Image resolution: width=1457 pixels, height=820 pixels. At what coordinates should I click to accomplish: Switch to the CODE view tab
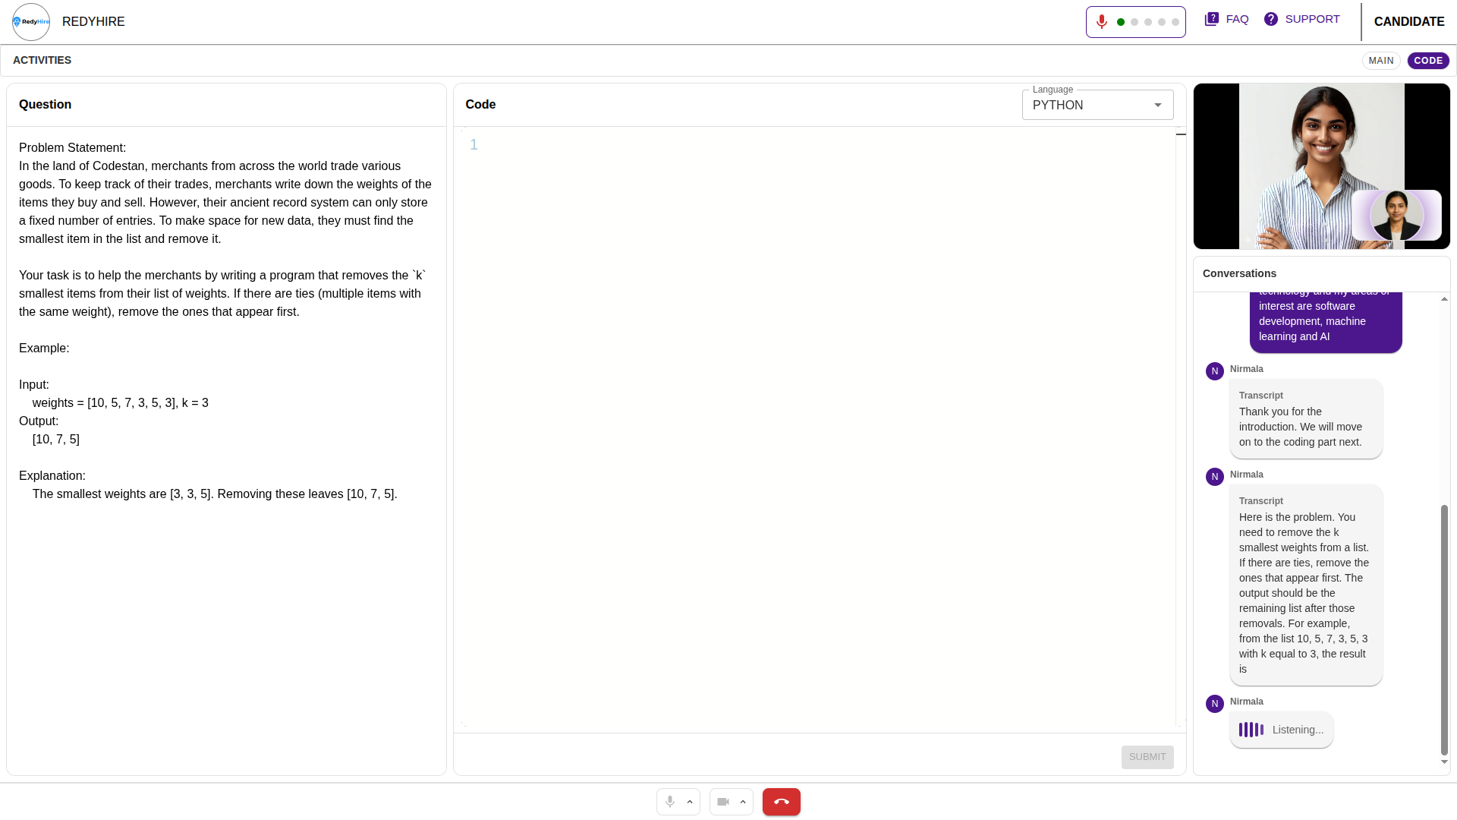[1428, 61]
